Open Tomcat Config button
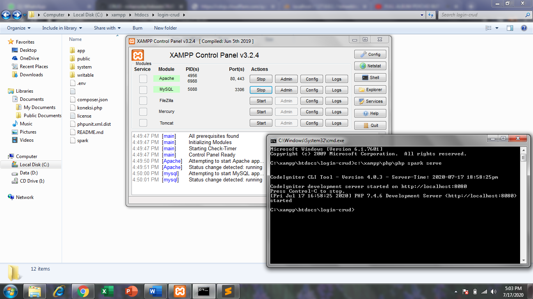This screenshot has width=533, height=299. pyautogui.click(x=312, y=123)
